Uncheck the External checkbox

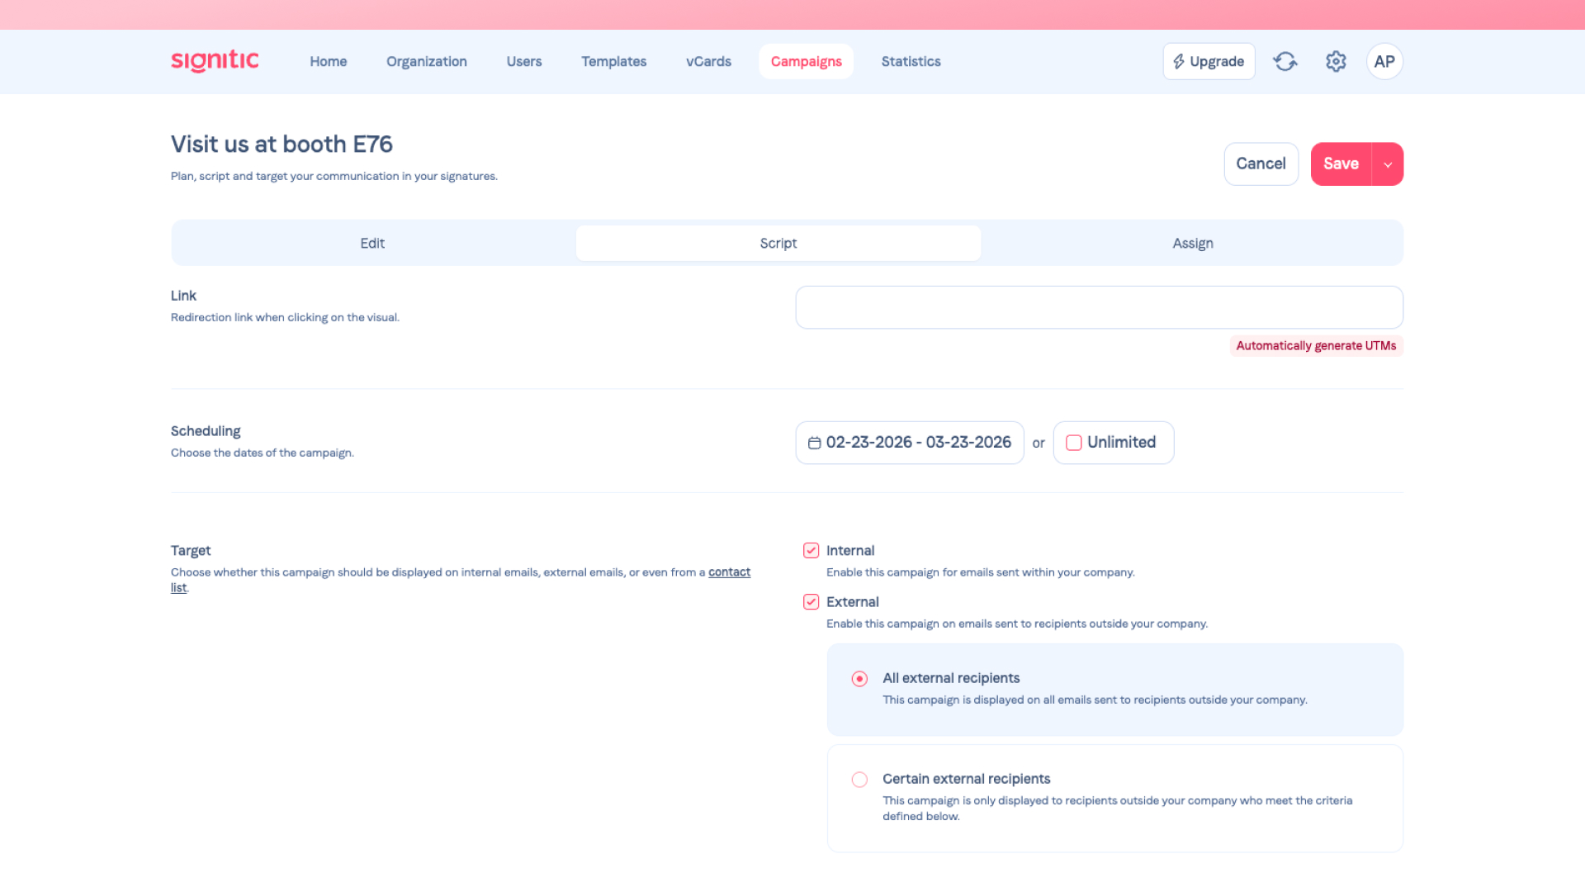point(811,602)
